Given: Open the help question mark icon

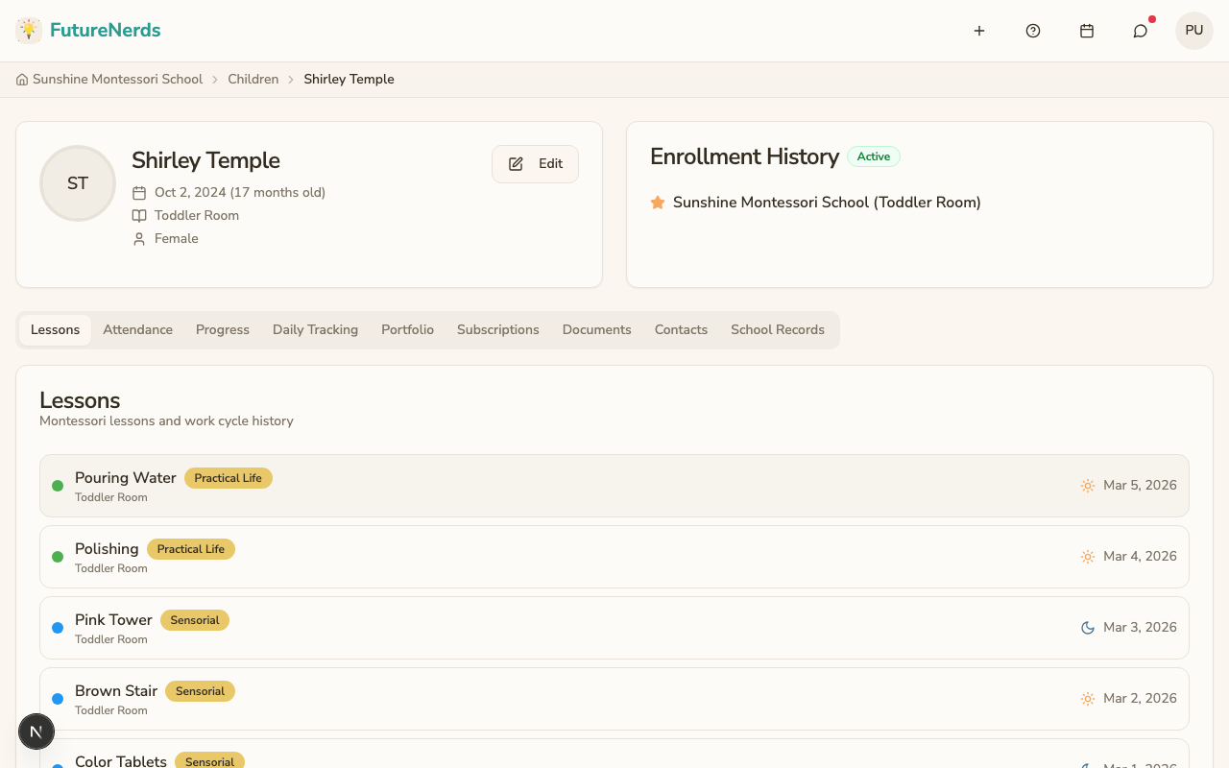Looking at the screenshot, I should 1033,31.
